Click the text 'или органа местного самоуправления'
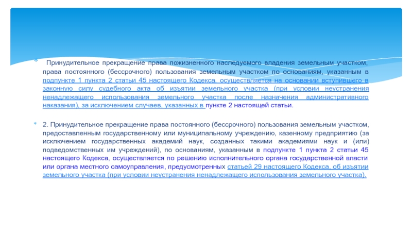 (x=104, y=167)
